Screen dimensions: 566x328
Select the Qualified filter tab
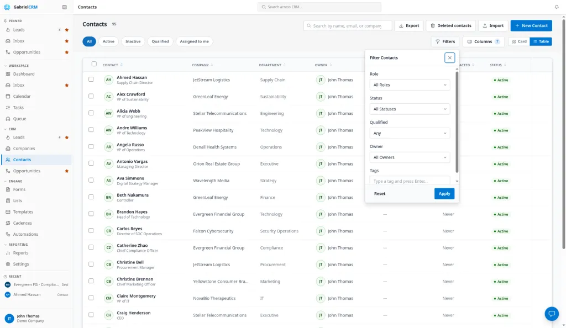[x=160, y=41]
